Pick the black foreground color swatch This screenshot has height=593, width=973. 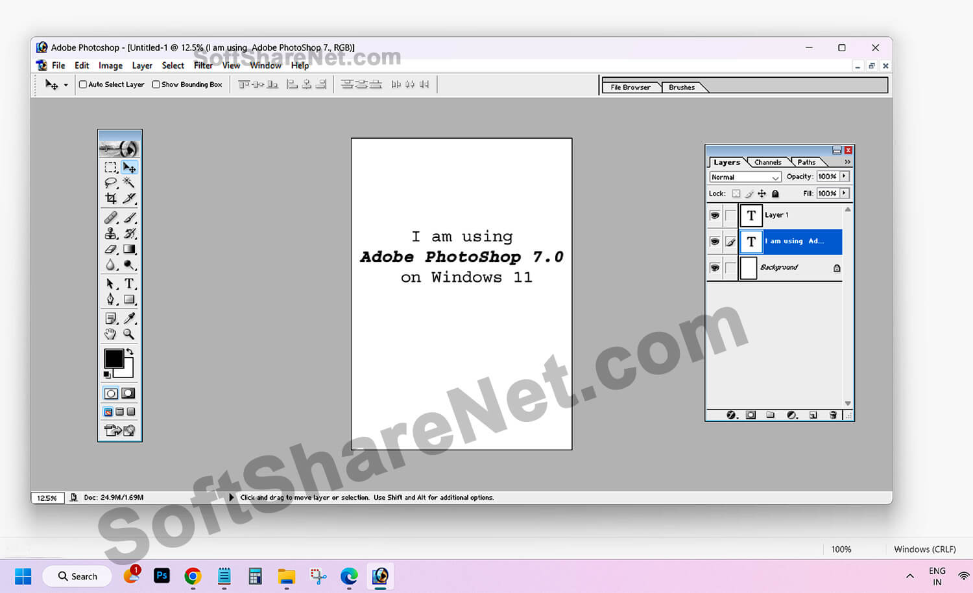coord(114,358)
